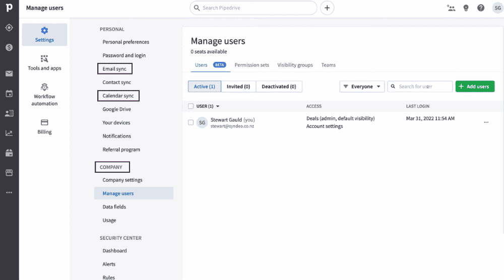The height and width of the screenshot is (280, 504).
Task: Open Security Center Alerts
Action: click(x=109, y=264)
